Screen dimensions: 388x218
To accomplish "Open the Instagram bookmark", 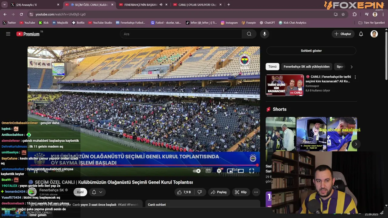I will tap(229, 23).
